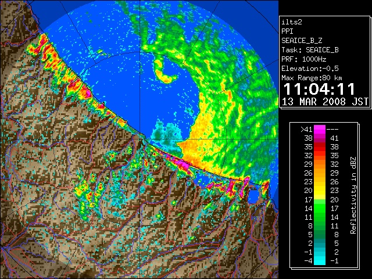This screenshot has width=372, height=279.
Task: Pick the red 35 dBZ legend swatch
Action: tap(320, 147)
